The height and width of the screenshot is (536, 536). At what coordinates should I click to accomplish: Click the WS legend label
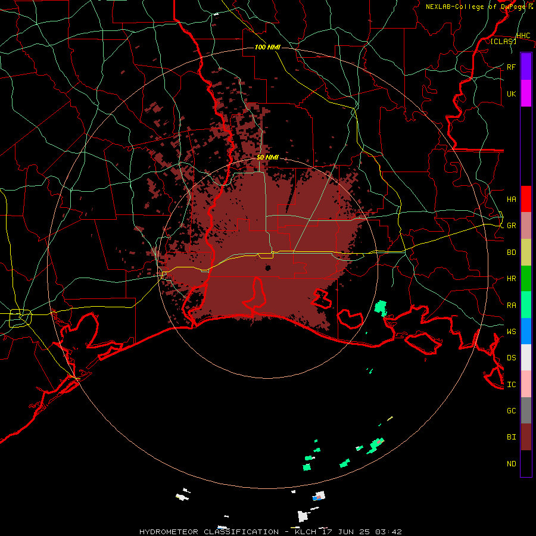click(x=511, y=331)
